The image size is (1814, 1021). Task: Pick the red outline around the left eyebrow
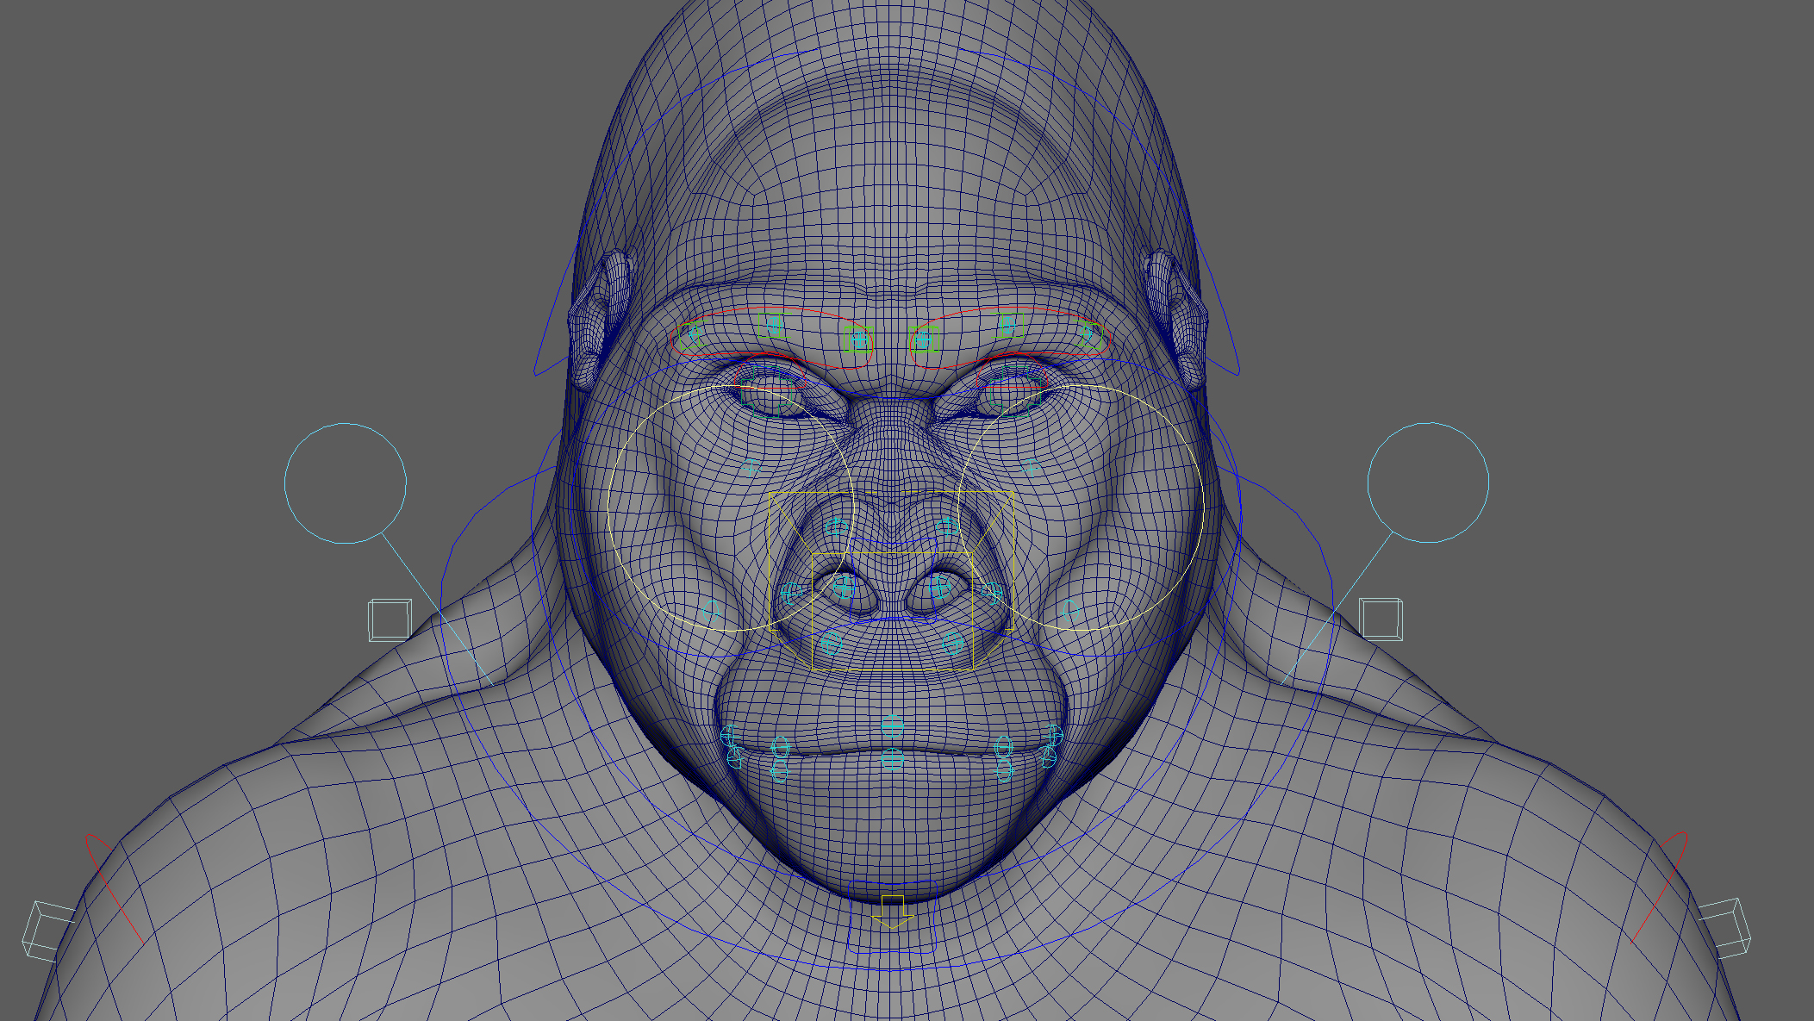(772, 338)
